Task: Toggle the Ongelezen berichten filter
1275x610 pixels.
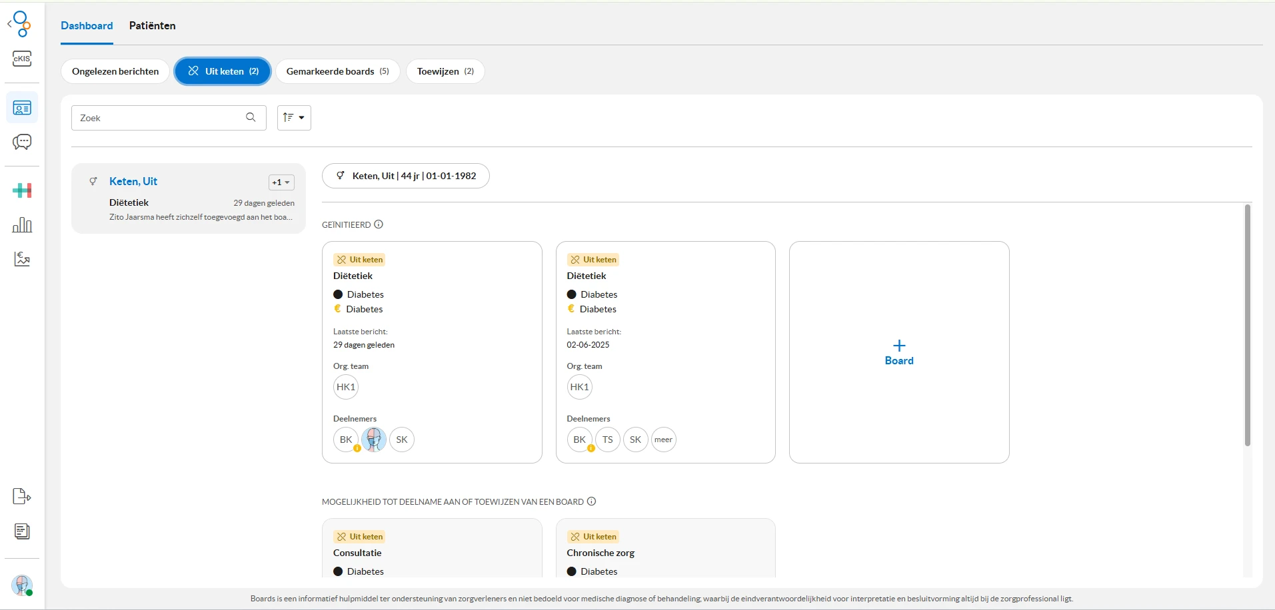Action: [x=115, y=71]
